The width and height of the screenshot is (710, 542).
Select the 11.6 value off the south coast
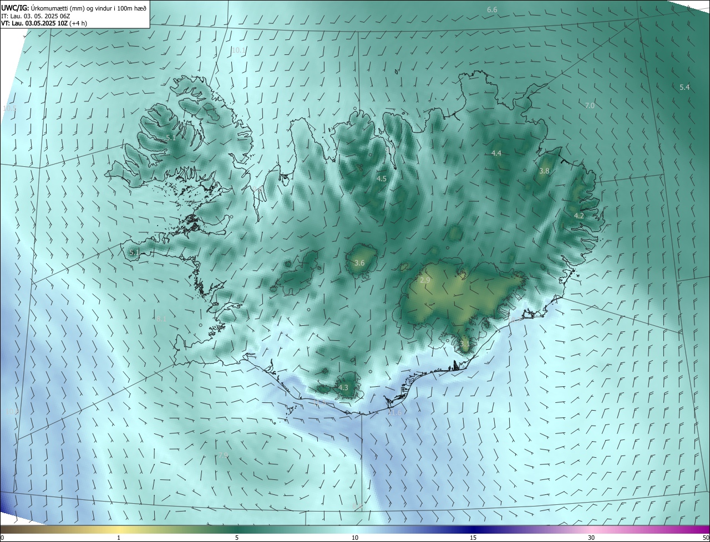pos(394,413)
